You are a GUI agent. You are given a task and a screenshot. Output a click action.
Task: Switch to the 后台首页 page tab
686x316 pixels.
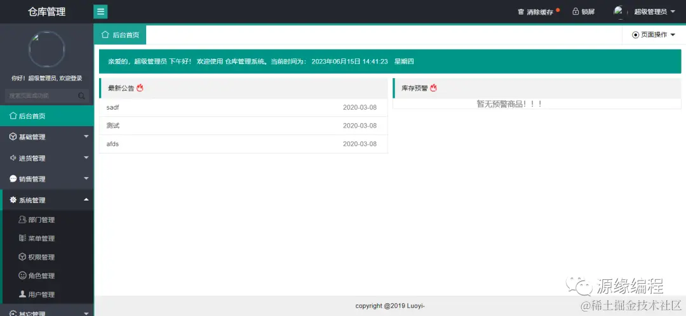click(x=120, y=35)
